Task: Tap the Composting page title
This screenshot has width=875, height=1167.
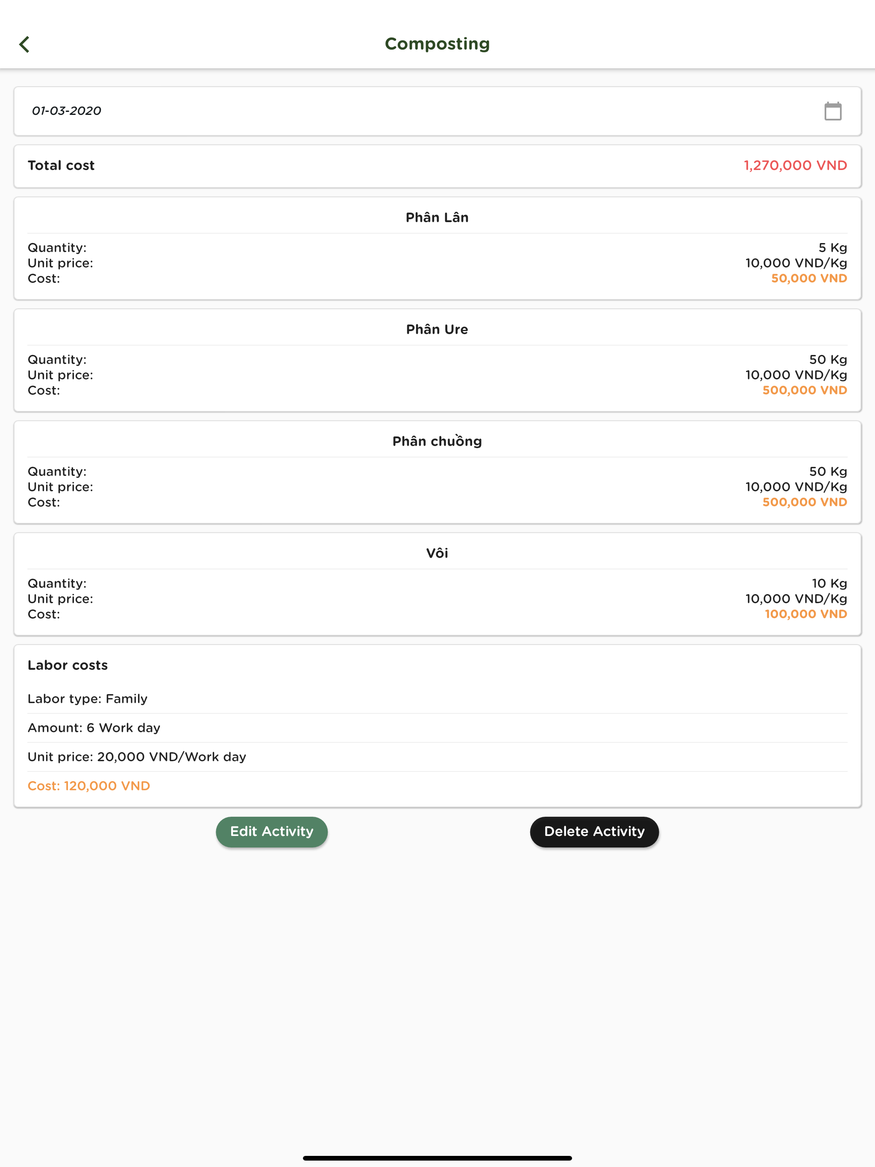Action: tap(437, 44)
